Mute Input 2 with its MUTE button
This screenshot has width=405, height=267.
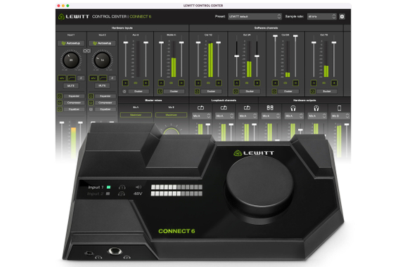(102, 86)
